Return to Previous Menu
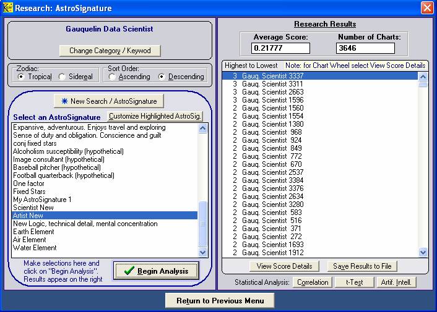Screen dimensions: 437x312 [x=220, y=301]
